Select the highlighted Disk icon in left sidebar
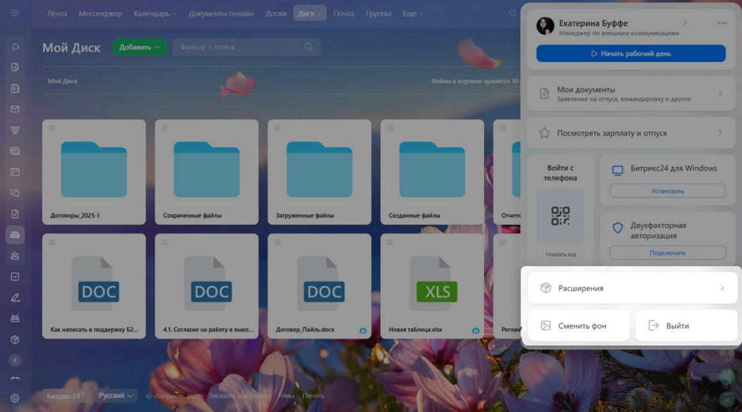Screen dimensions: 742x412 tap(15, 235)
